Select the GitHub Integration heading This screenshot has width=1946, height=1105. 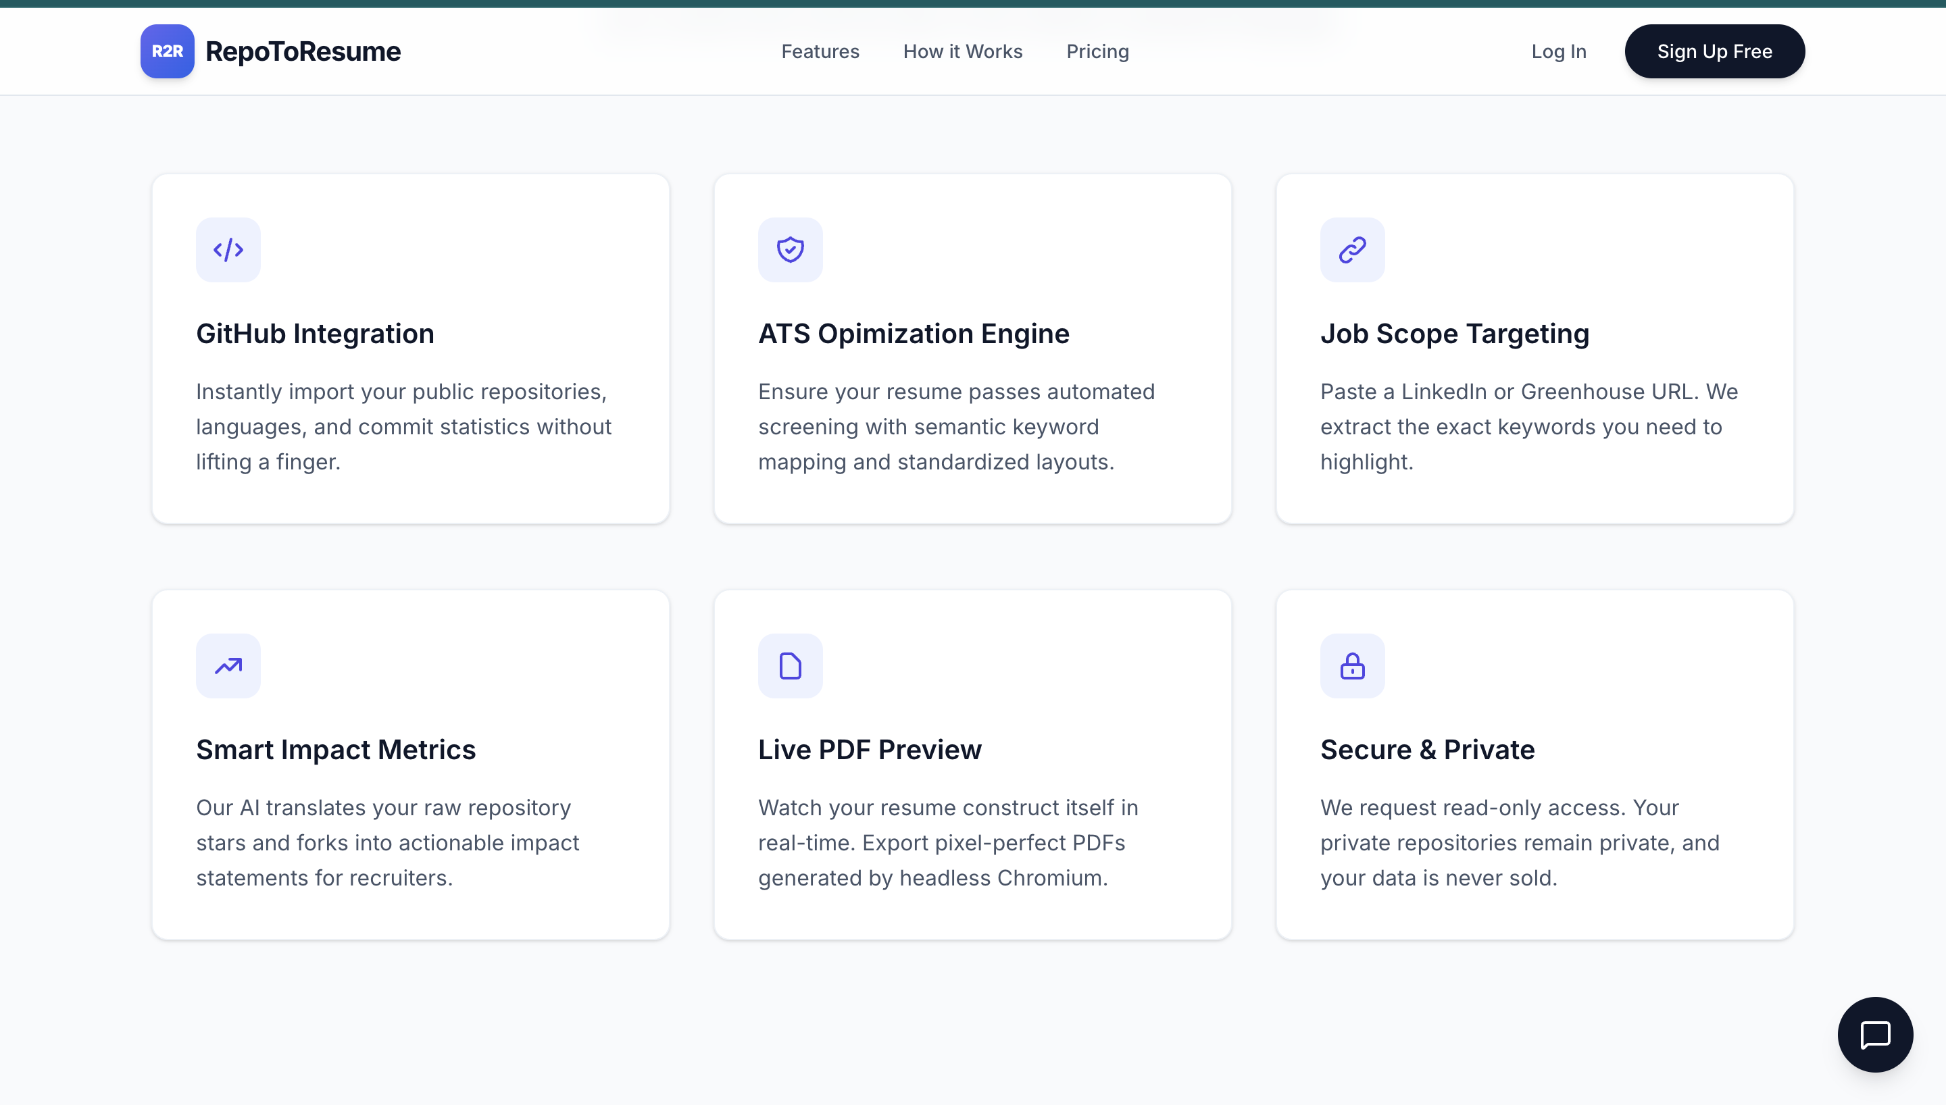(x=315, y=333)
